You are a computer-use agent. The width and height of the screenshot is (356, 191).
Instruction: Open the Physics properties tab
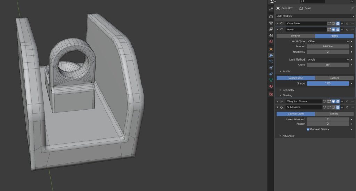click(271, 68)
